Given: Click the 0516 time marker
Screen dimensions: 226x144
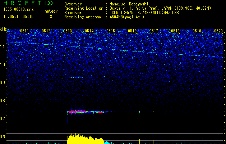Looking at the screenshot, I should point(132,31).
